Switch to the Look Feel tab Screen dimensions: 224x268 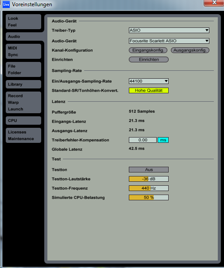pyautogui.click(x=23, y=22)
